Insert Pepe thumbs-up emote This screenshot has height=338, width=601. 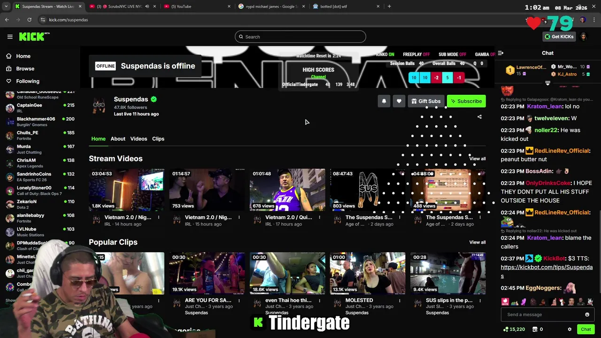click(x=514, y=302)
